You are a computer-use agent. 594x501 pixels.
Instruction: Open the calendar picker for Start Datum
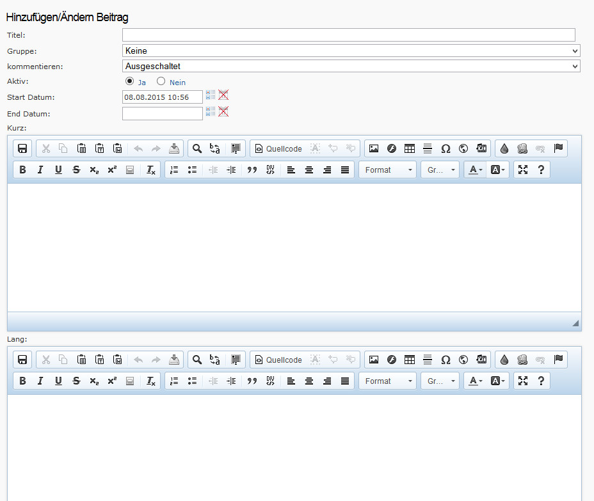(x=211, y=95)
